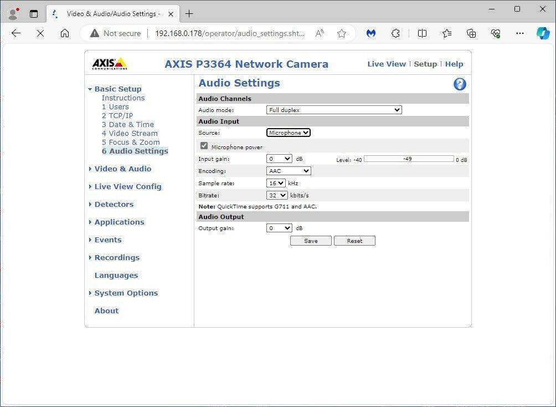Focus the browser address bar URL

230,33
